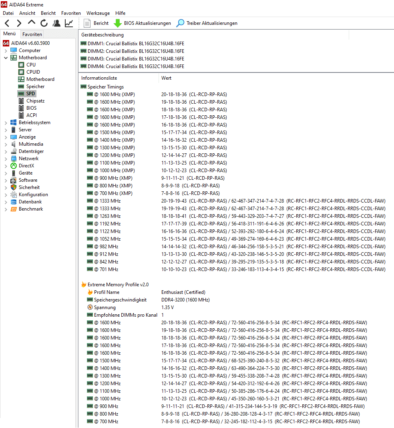Select the CPUID tree icon

point(21,72)
